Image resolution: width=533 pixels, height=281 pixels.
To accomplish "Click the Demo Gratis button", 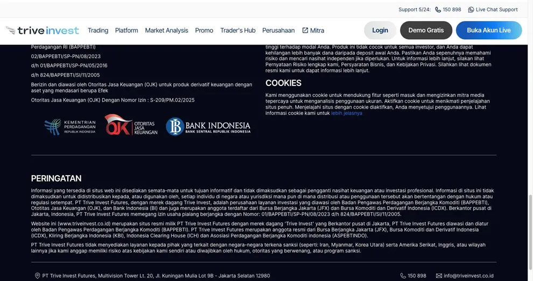I will click(426, 30).
